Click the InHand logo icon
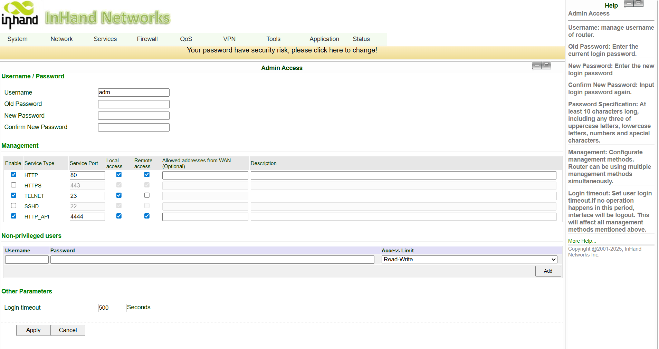 click(20, 14)
